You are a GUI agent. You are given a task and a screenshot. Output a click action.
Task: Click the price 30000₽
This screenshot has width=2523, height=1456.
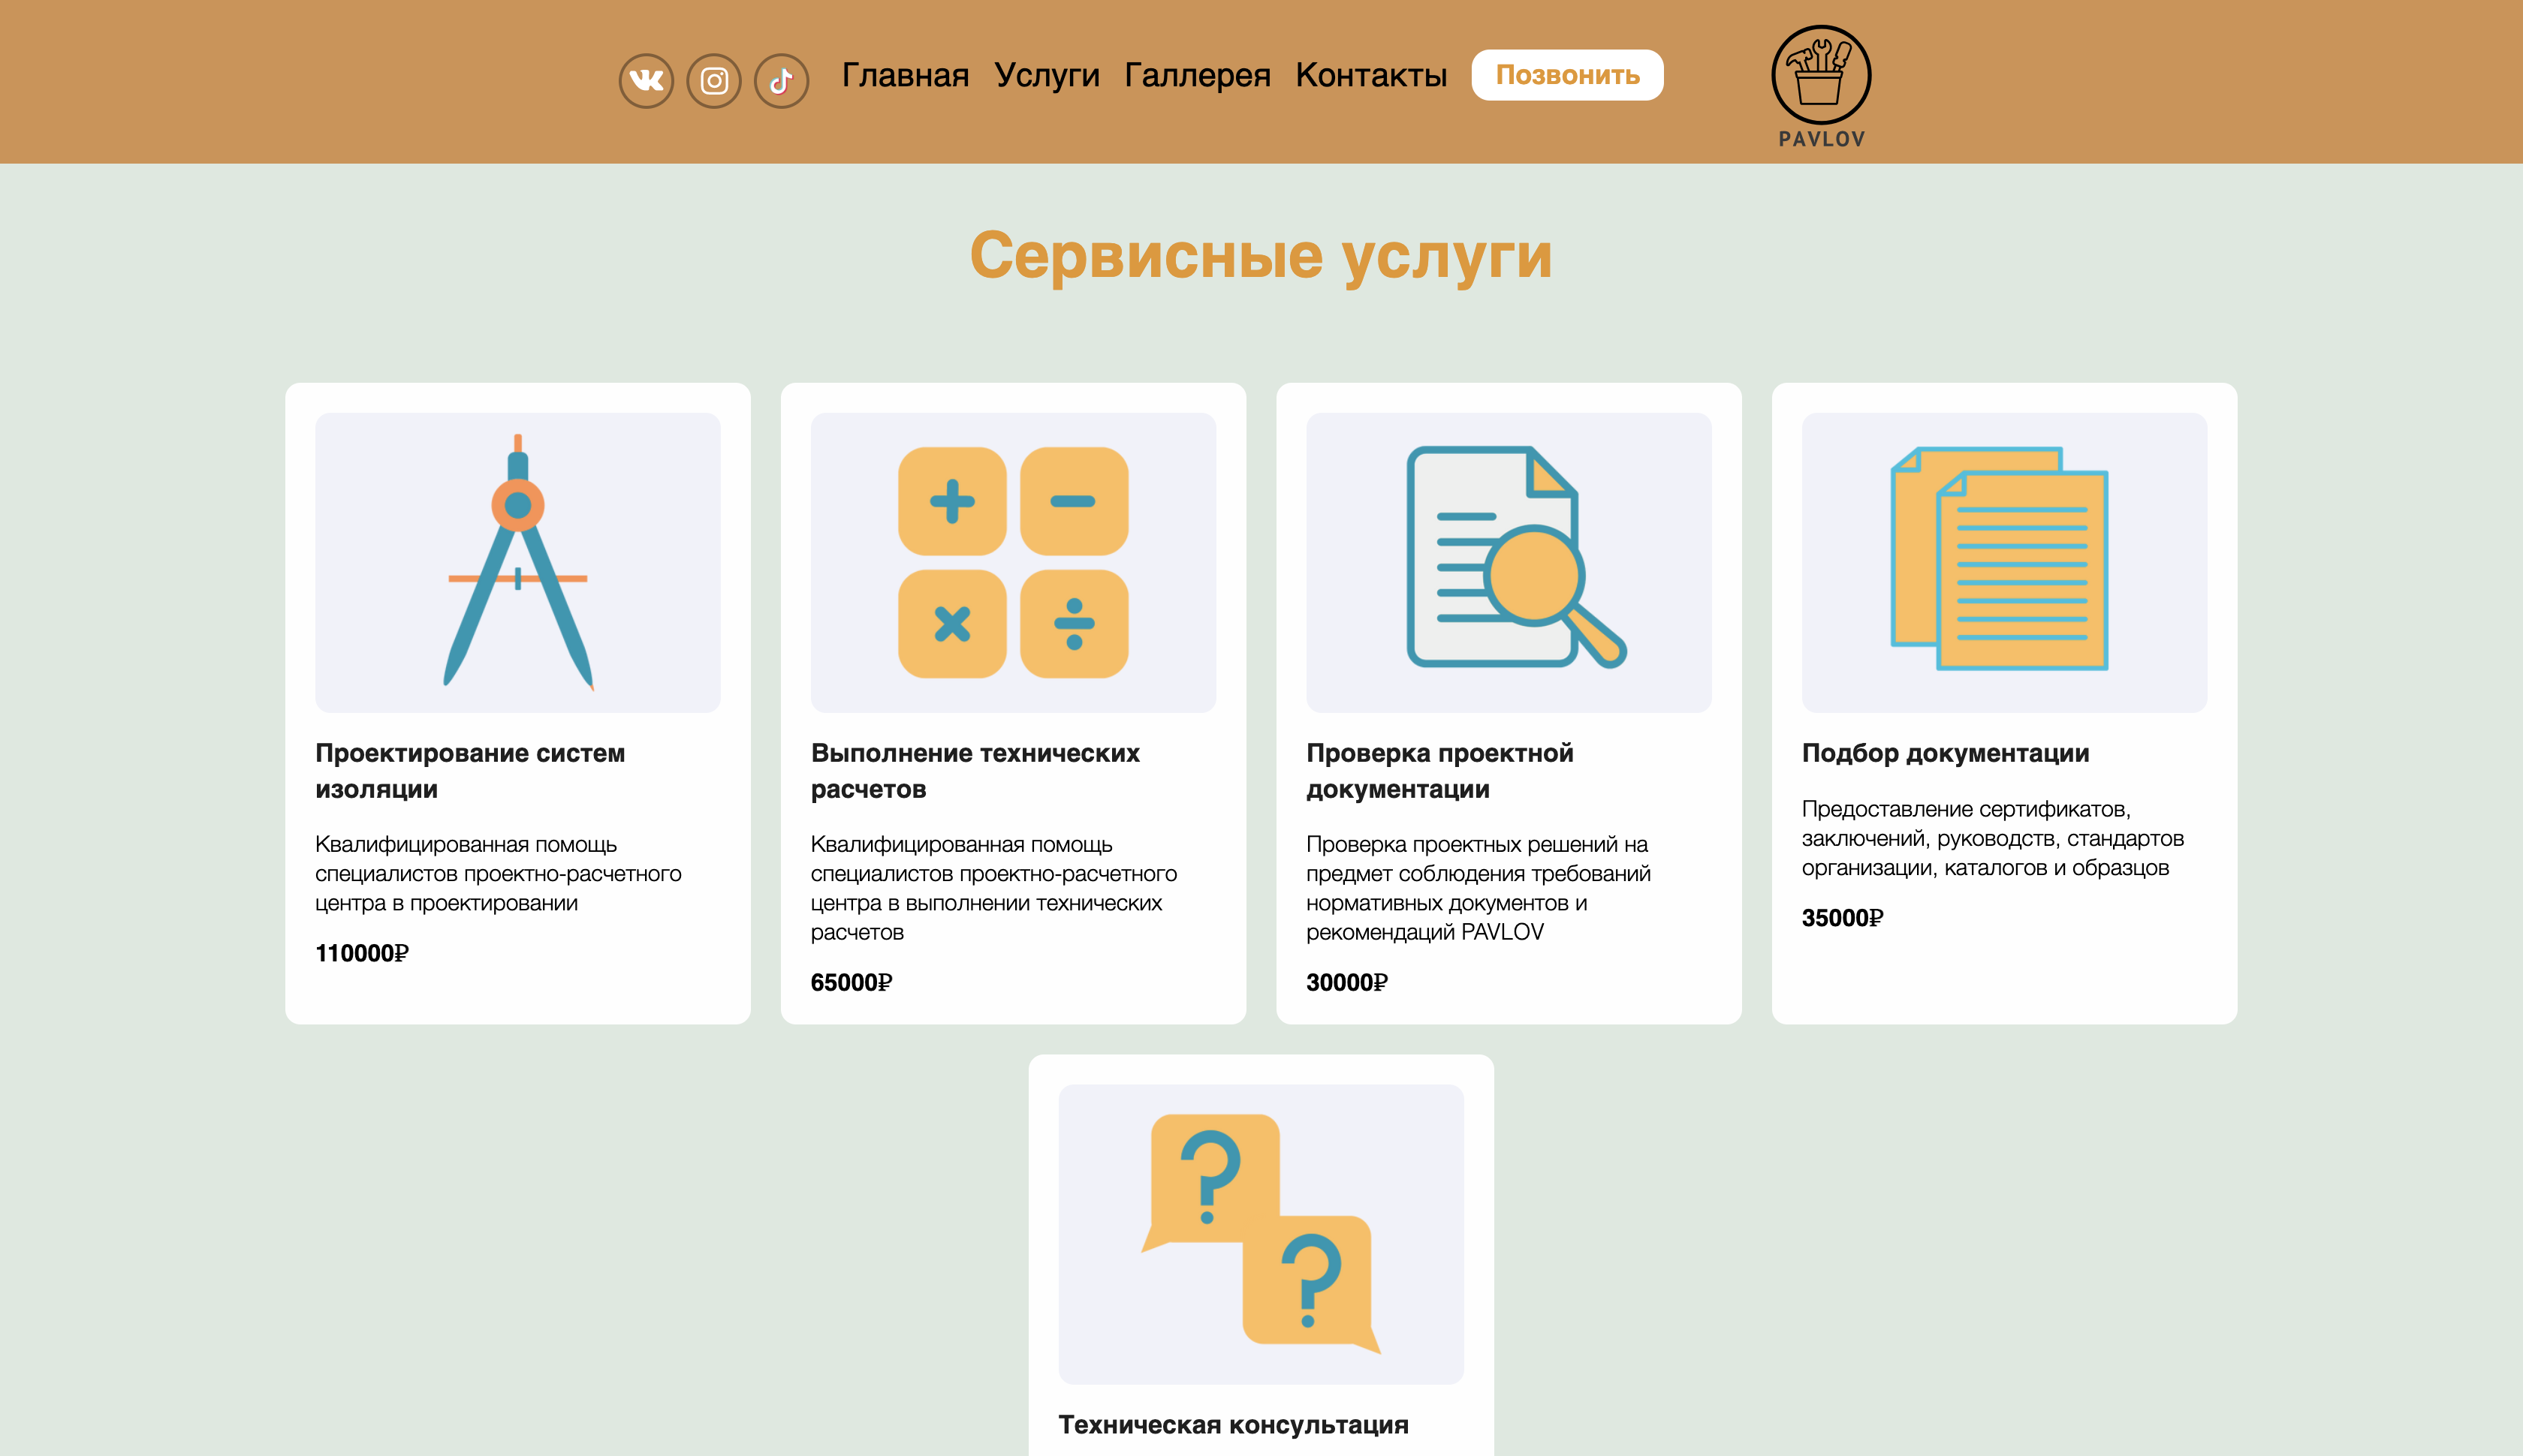tap(1348, 982)
